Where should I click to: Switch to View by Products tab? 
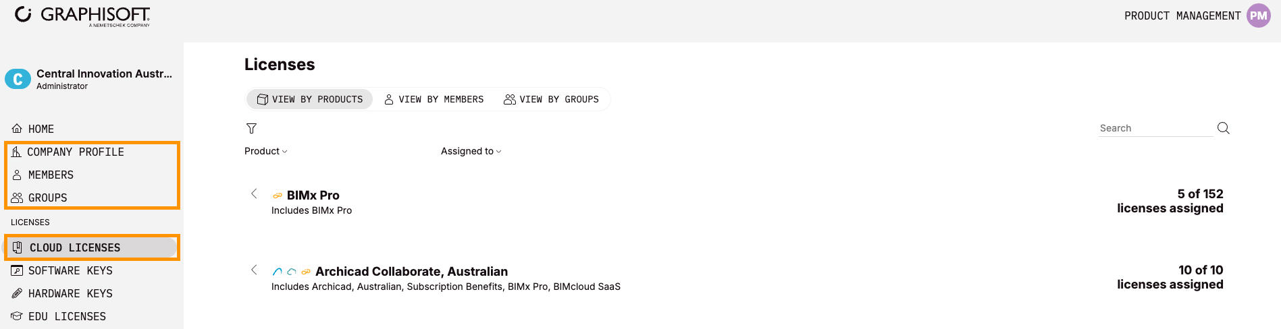(x=310, y=99)
